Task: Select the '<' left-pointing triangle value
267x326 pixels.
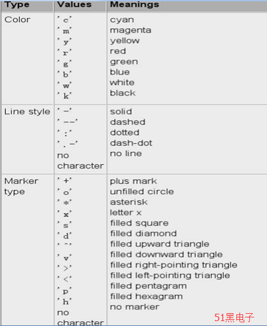Action: (64, 279)
